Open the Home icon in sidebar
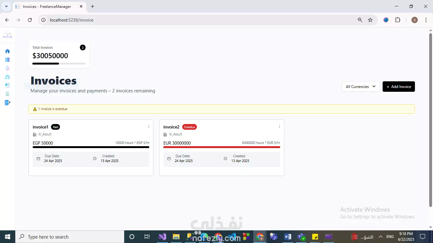Image resolution: width=433 pixels, height=243 pixels. point(7,51)
